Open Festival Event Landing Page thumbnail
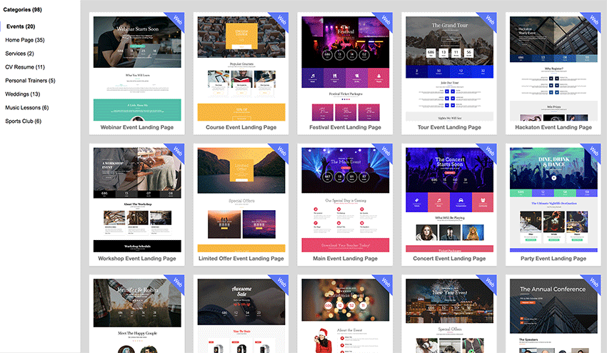Screen dimensions: 607x353 click(346, 69)
